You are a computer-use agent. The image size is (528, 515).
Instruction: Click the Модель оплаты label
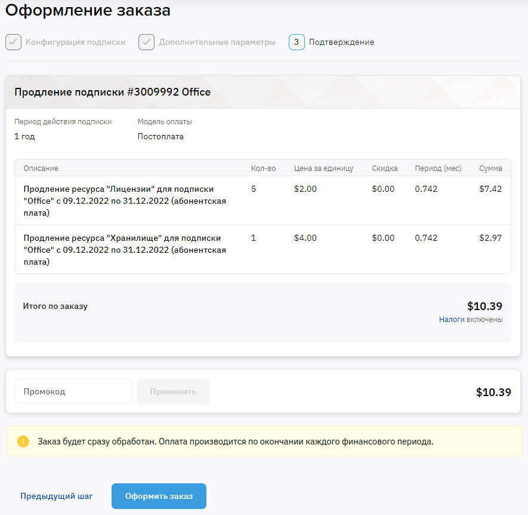pos(165,122)
